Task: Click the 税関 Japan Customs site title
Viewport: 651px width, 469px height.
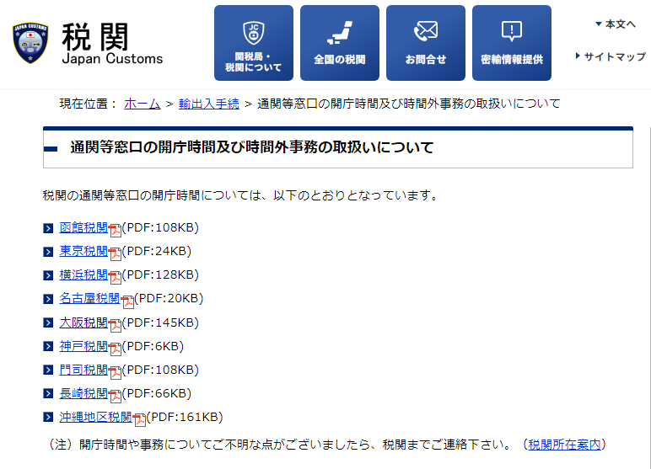Action: tap(112, 44)
